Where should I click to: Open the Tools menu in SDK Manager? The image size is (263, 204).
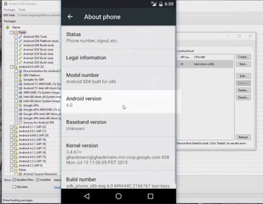click(x=22, y=10)
